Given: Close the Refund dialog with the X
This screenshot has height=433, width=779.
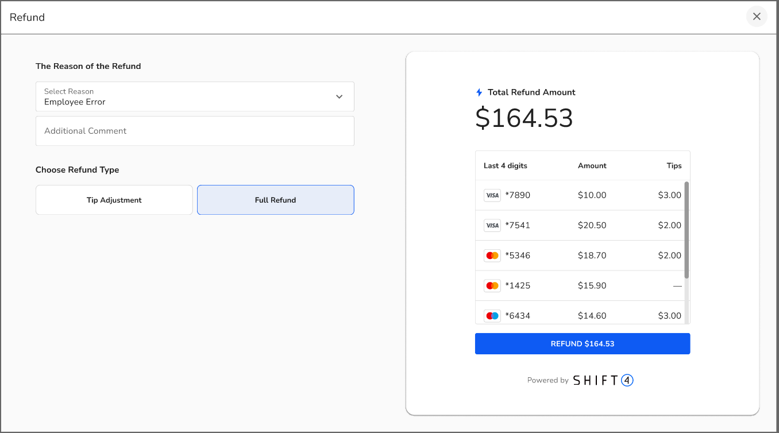Looking at the screenshot, I should tap(757, 17).
